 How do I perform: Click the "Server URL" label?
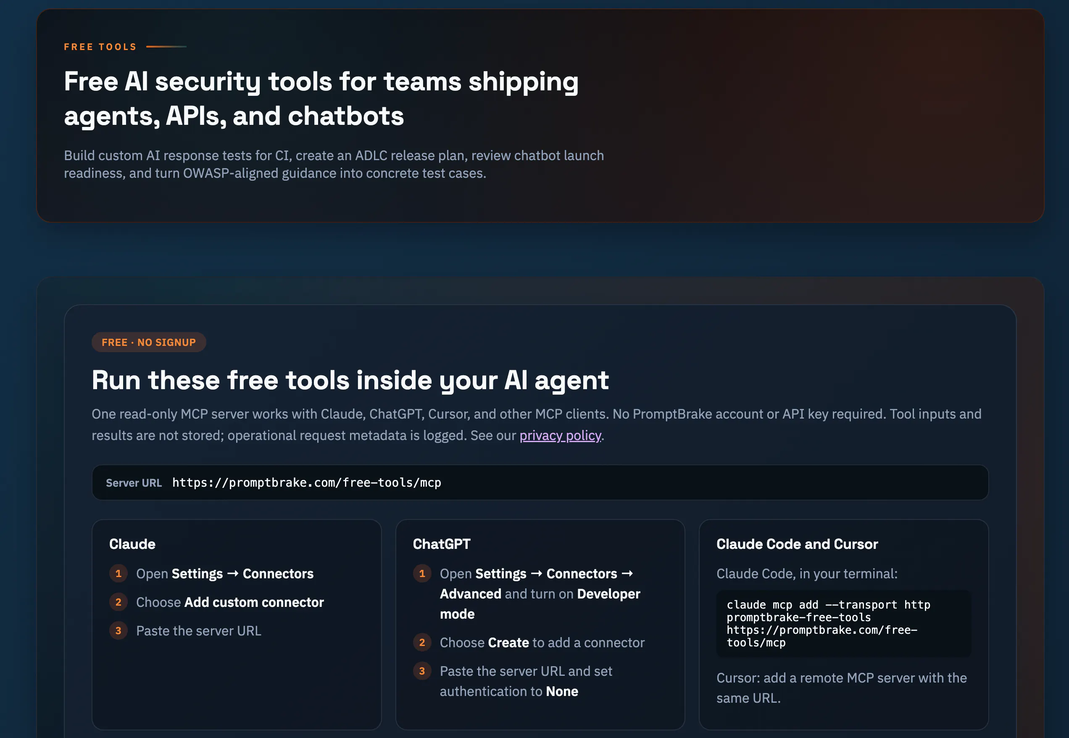[134, 483]
